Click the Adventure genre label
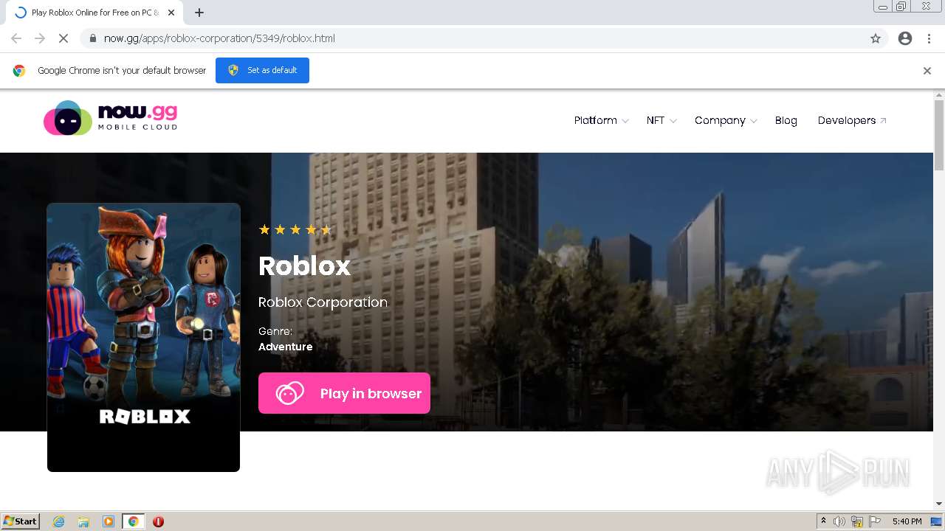 click(286, 347)
